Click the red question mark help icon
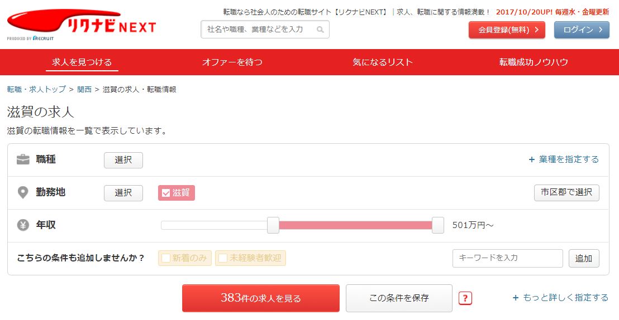619x320 pixels. [x=465, y=298]
